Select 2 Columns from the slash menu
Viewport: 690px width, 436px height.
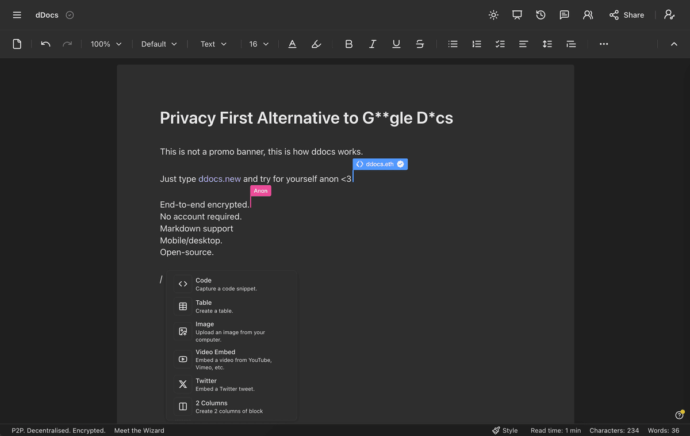point(232,407)
